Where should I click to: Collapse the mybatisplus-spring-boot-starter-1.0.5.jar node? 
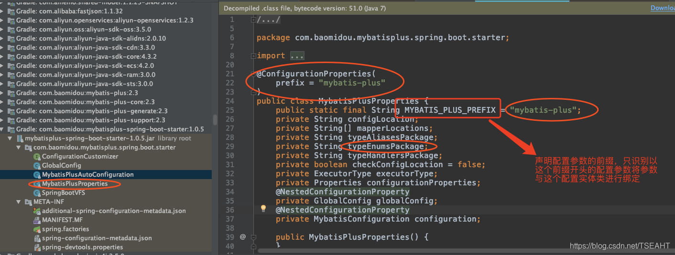click(x=11, y=138)
